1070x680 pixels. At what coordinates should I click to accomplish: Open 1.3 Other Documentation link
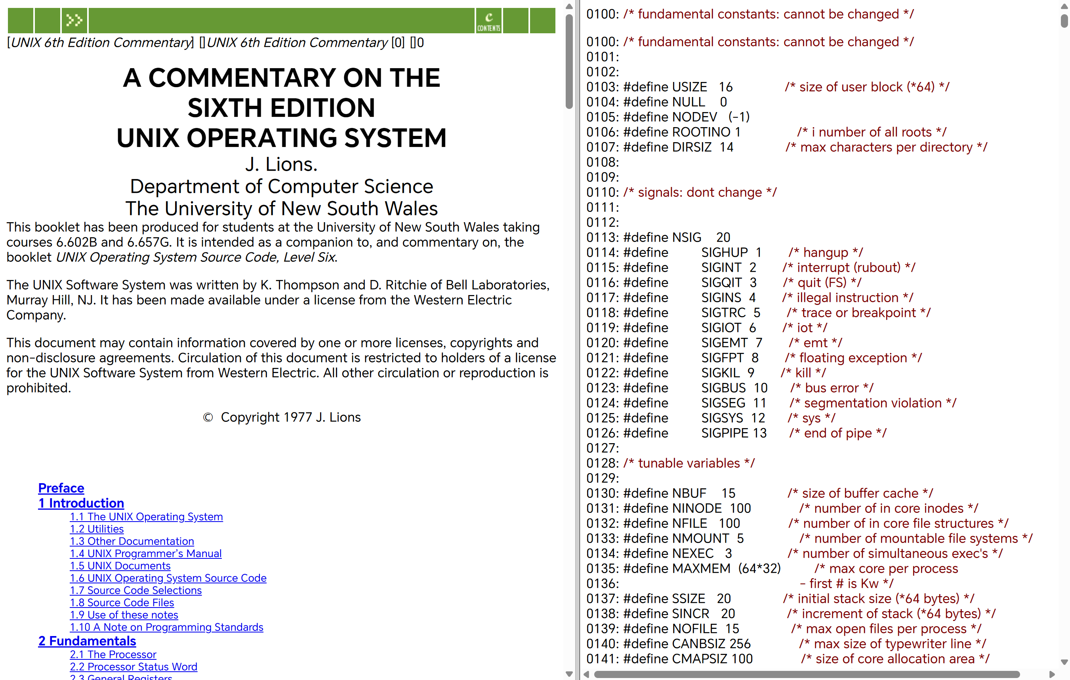point(132,541)
